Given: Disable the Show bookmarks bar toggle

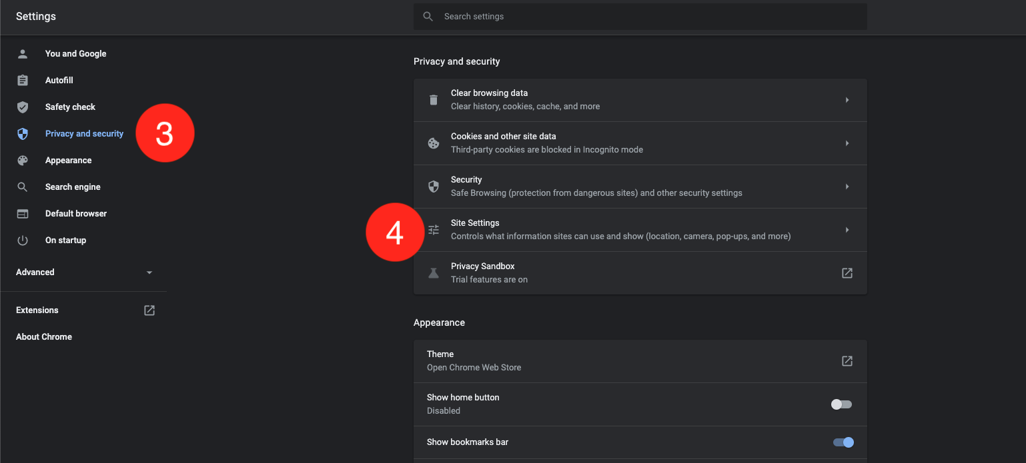Looking at the screenshot, I should [x=843, y=442].
